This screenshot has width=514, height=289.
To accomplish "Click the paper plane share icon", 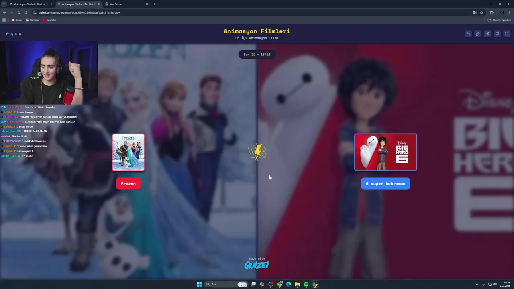I will (x=487, y=34).
